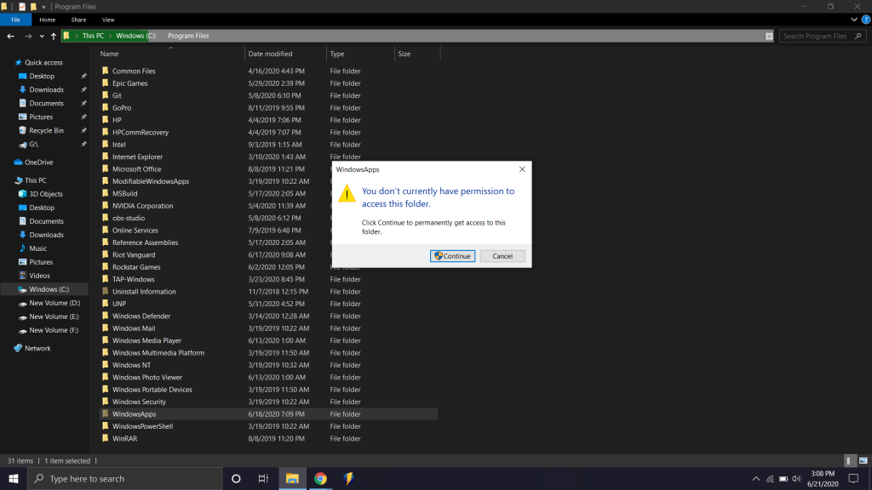Switch to details view icon

click(x=848, y=460)
